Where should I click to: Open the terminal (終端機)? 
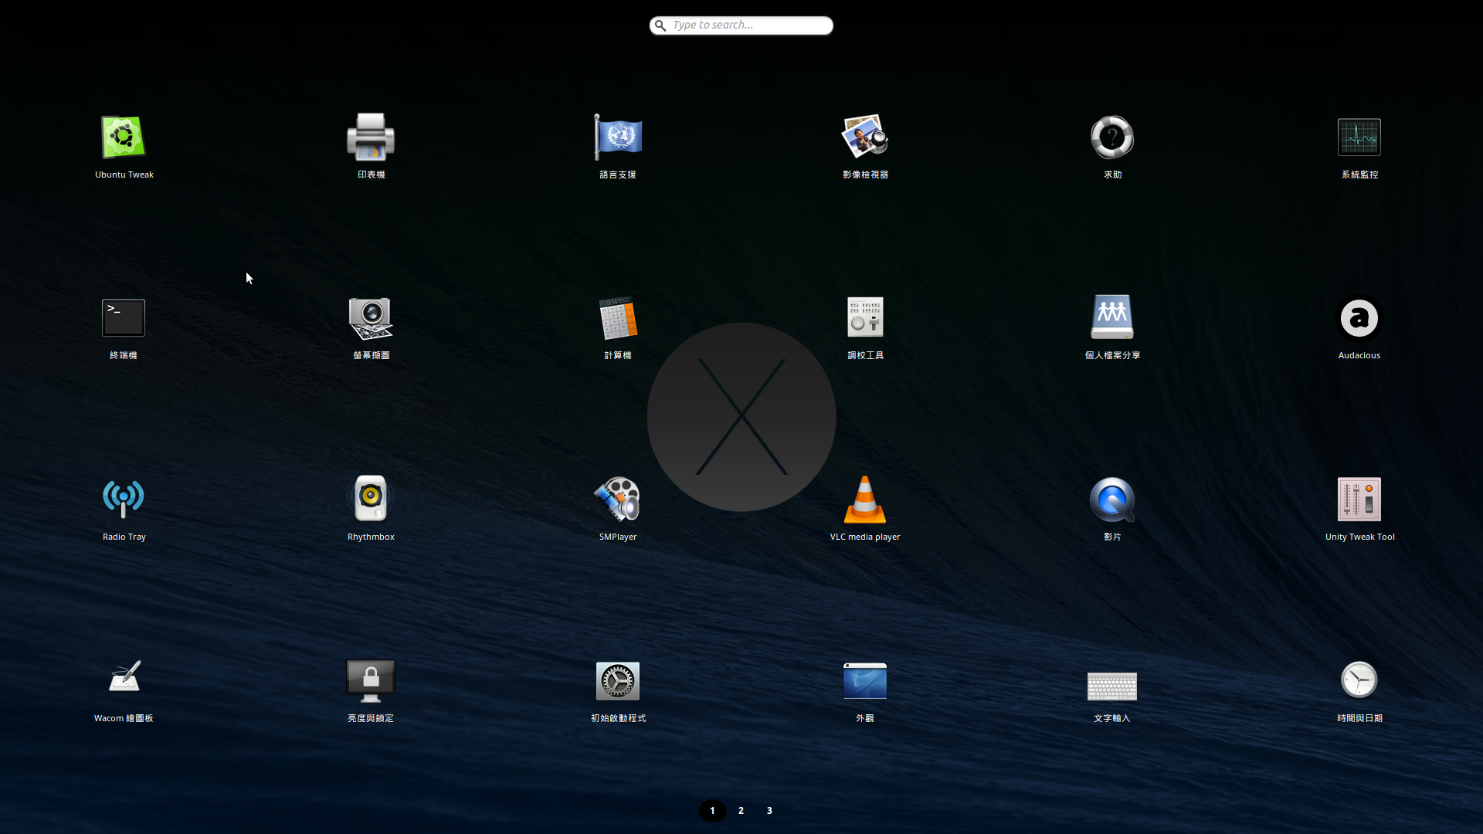tap(124, 318)
